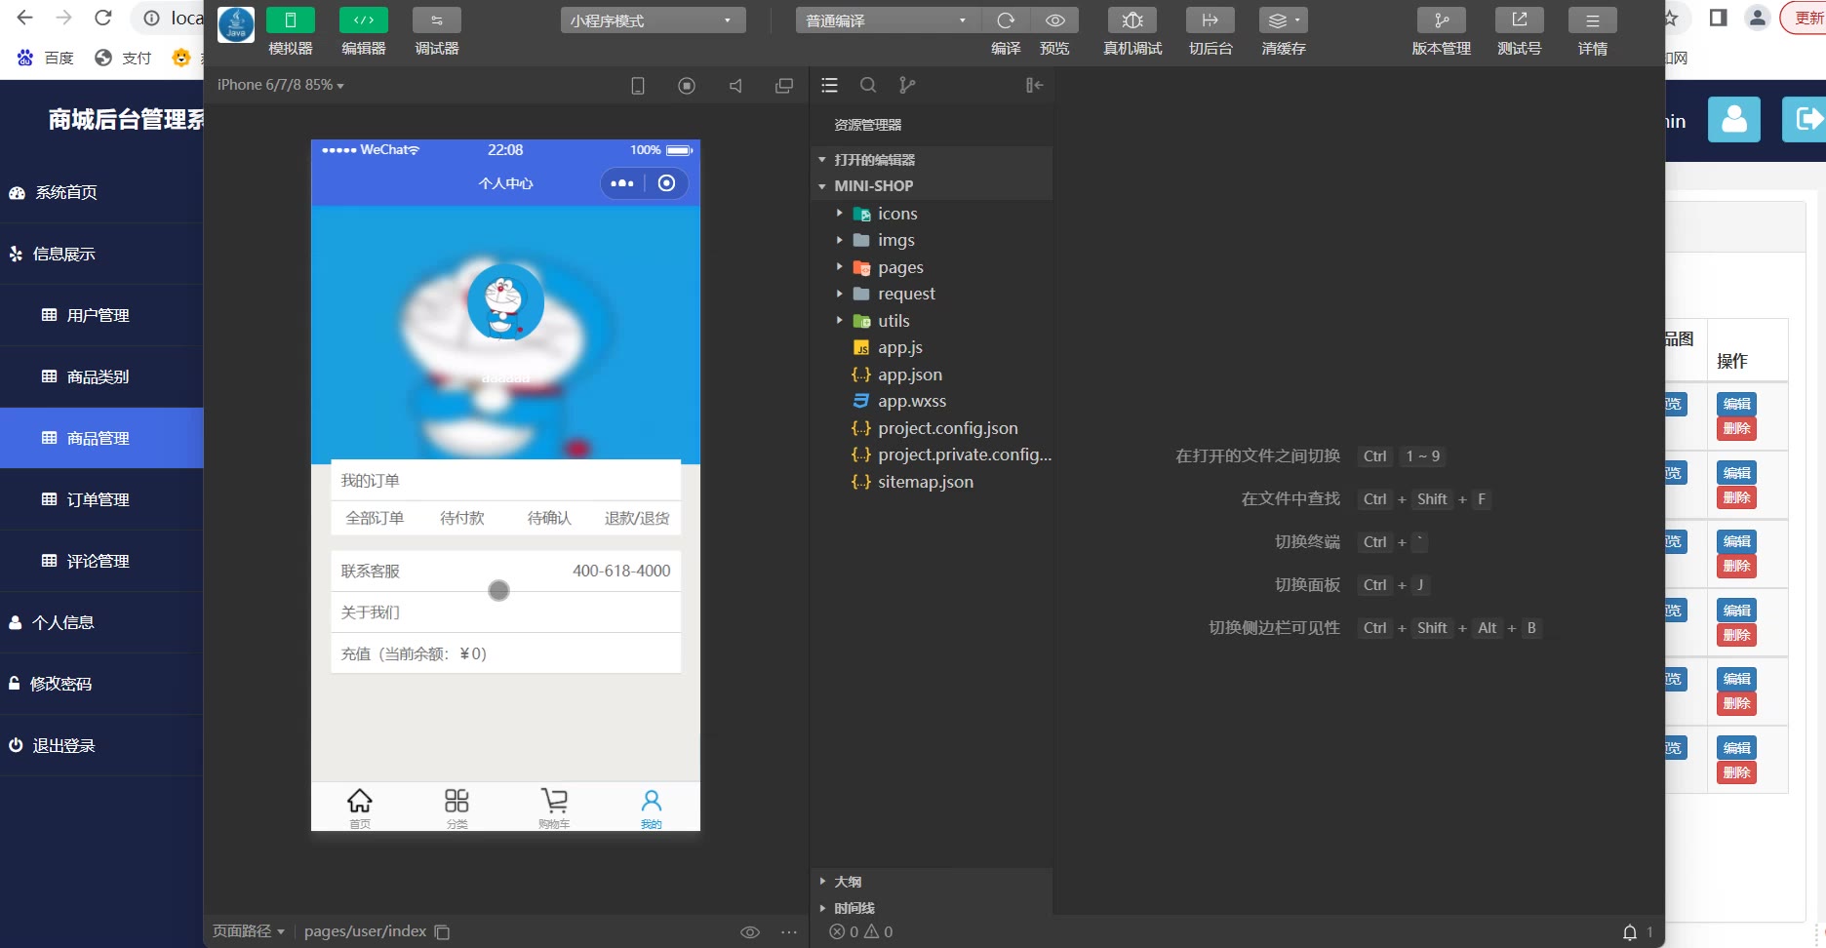Open the iPhone 6/7/8 85% device dropdown
The width and height of the screenshot is (1826, 948).
tap(281, 85)
